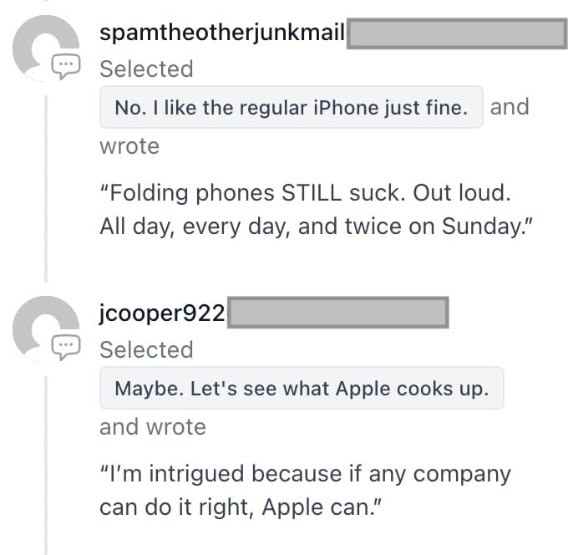This screenshot has width=568, height=555.
Task: Click 'Selected' label under spamtheotherjunkmail
Action: coord(146,69)
